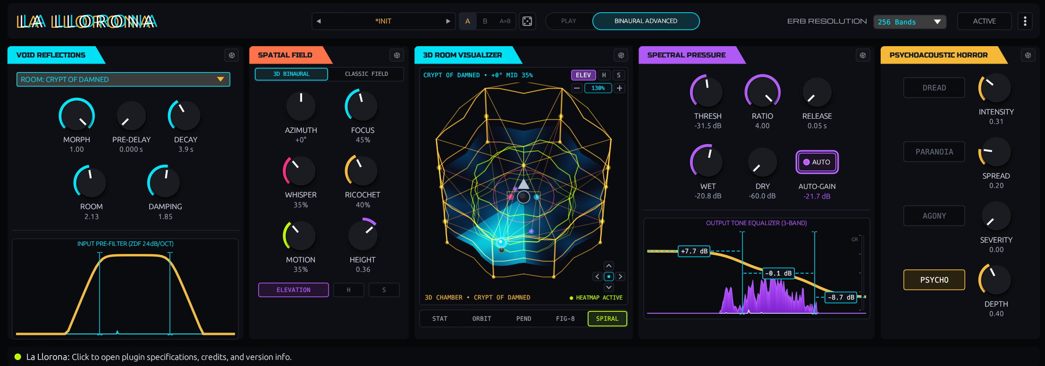Viewport: 1045px width, 366px height.
Task: Select the PLAY view mode
Action: coord(569,21)
